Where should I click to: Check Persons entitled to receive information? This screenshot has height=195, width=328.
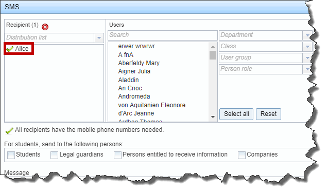(x=117, y=155)
